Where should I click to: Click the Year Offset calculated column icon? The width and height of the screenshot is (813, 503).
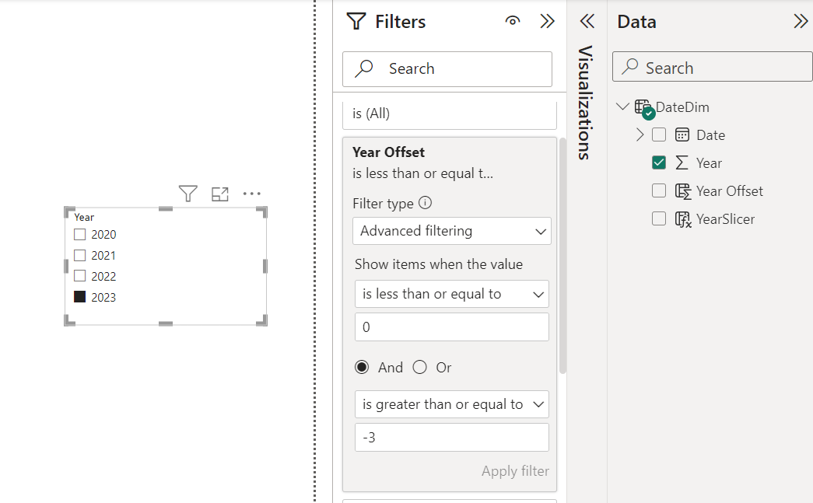(x=683, y=191)
